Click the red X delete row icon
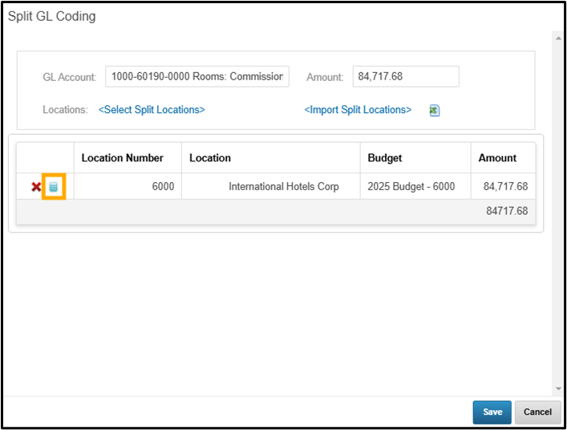Viewport: 567px width, 430px height. (36, 187)
